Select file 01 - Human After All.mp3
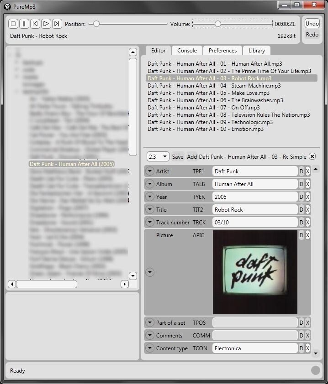This screenshot has width=328, height=384. point(215,64)
